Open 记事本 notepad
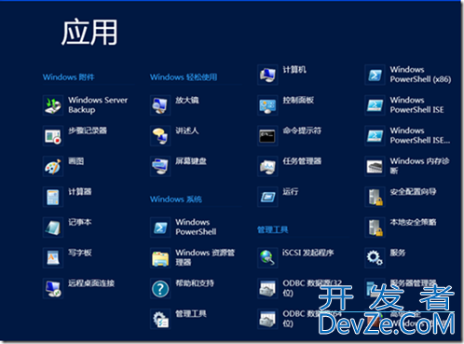Screen dimensions: 464x344 pos(67,227)
